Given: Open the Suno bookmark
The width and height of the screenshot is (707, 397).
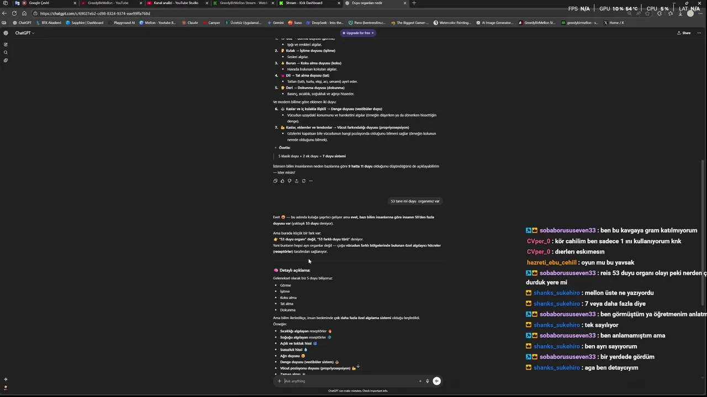Looking at the screenshot, I should tap(294, 23).
